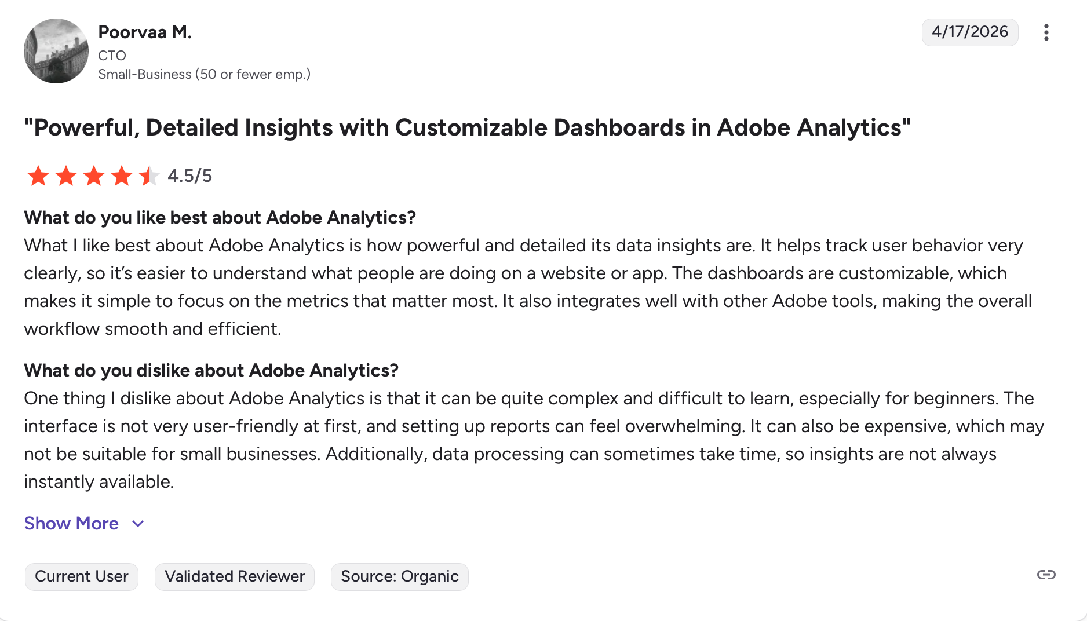The image size is (1087, 621).
Task: Click the second red rating star
Action: point(66,176)
